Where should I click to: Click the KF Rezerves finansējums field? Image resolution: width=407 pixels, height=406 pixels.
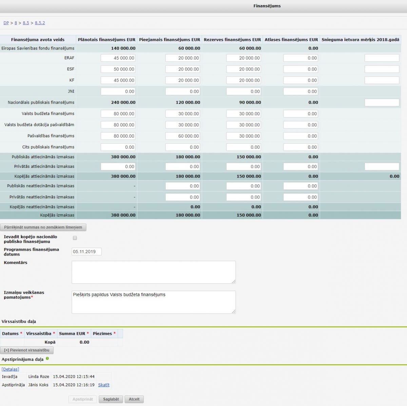pyautogui.click(x=244, y=80)
